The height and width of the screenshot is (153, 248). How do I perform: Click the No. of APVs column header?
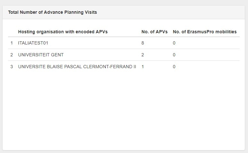click(x=154, y=32)
